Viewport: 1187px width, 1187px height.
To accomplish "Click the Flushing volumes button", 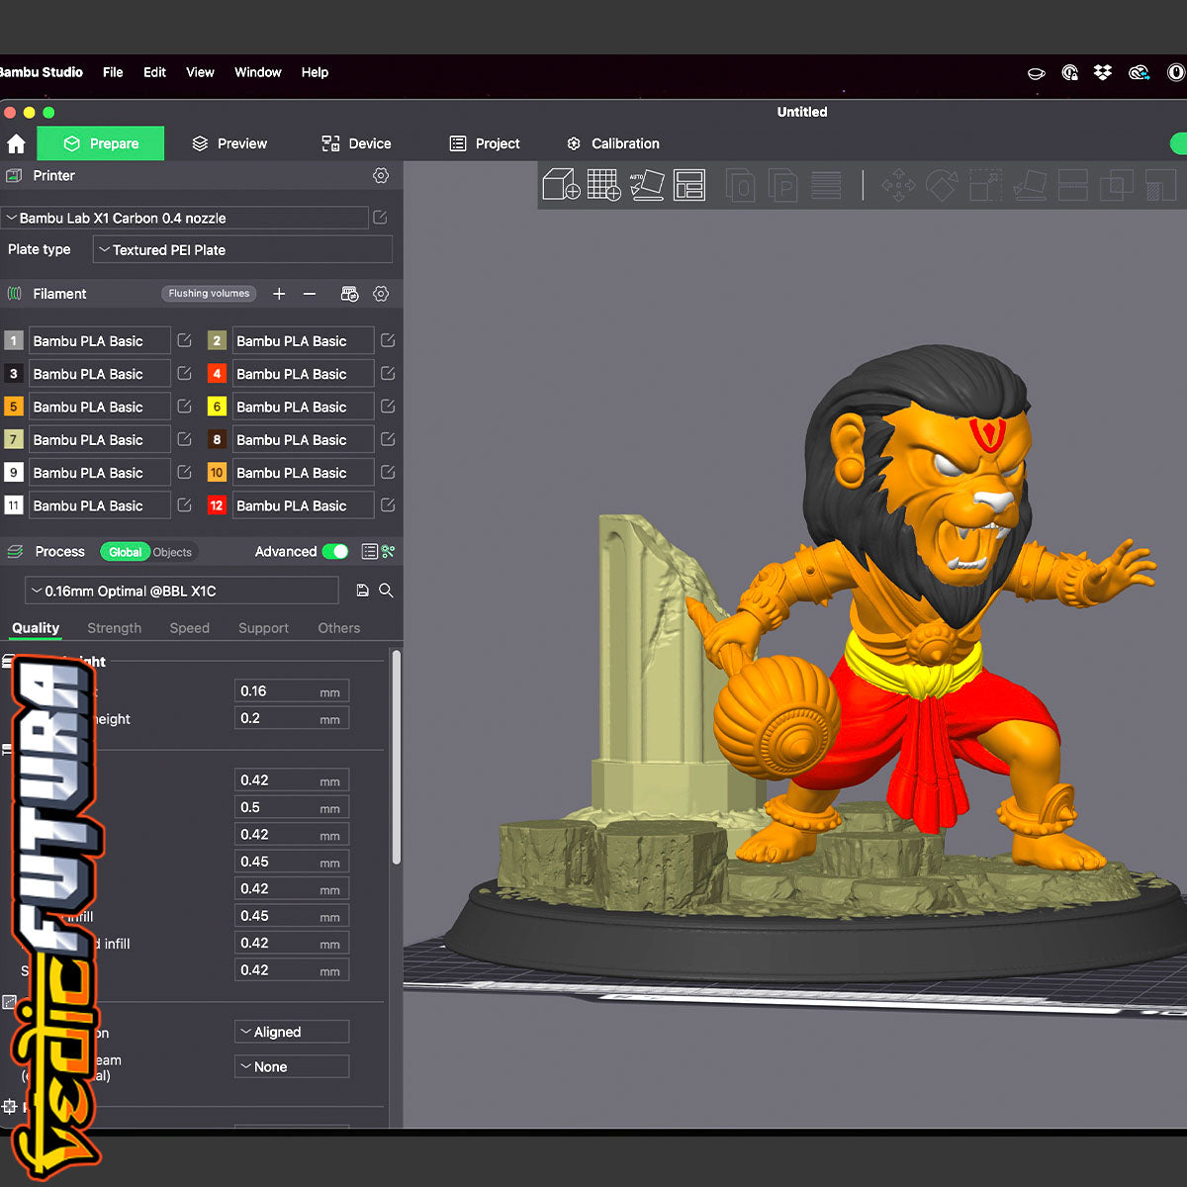I will (209, 294).
